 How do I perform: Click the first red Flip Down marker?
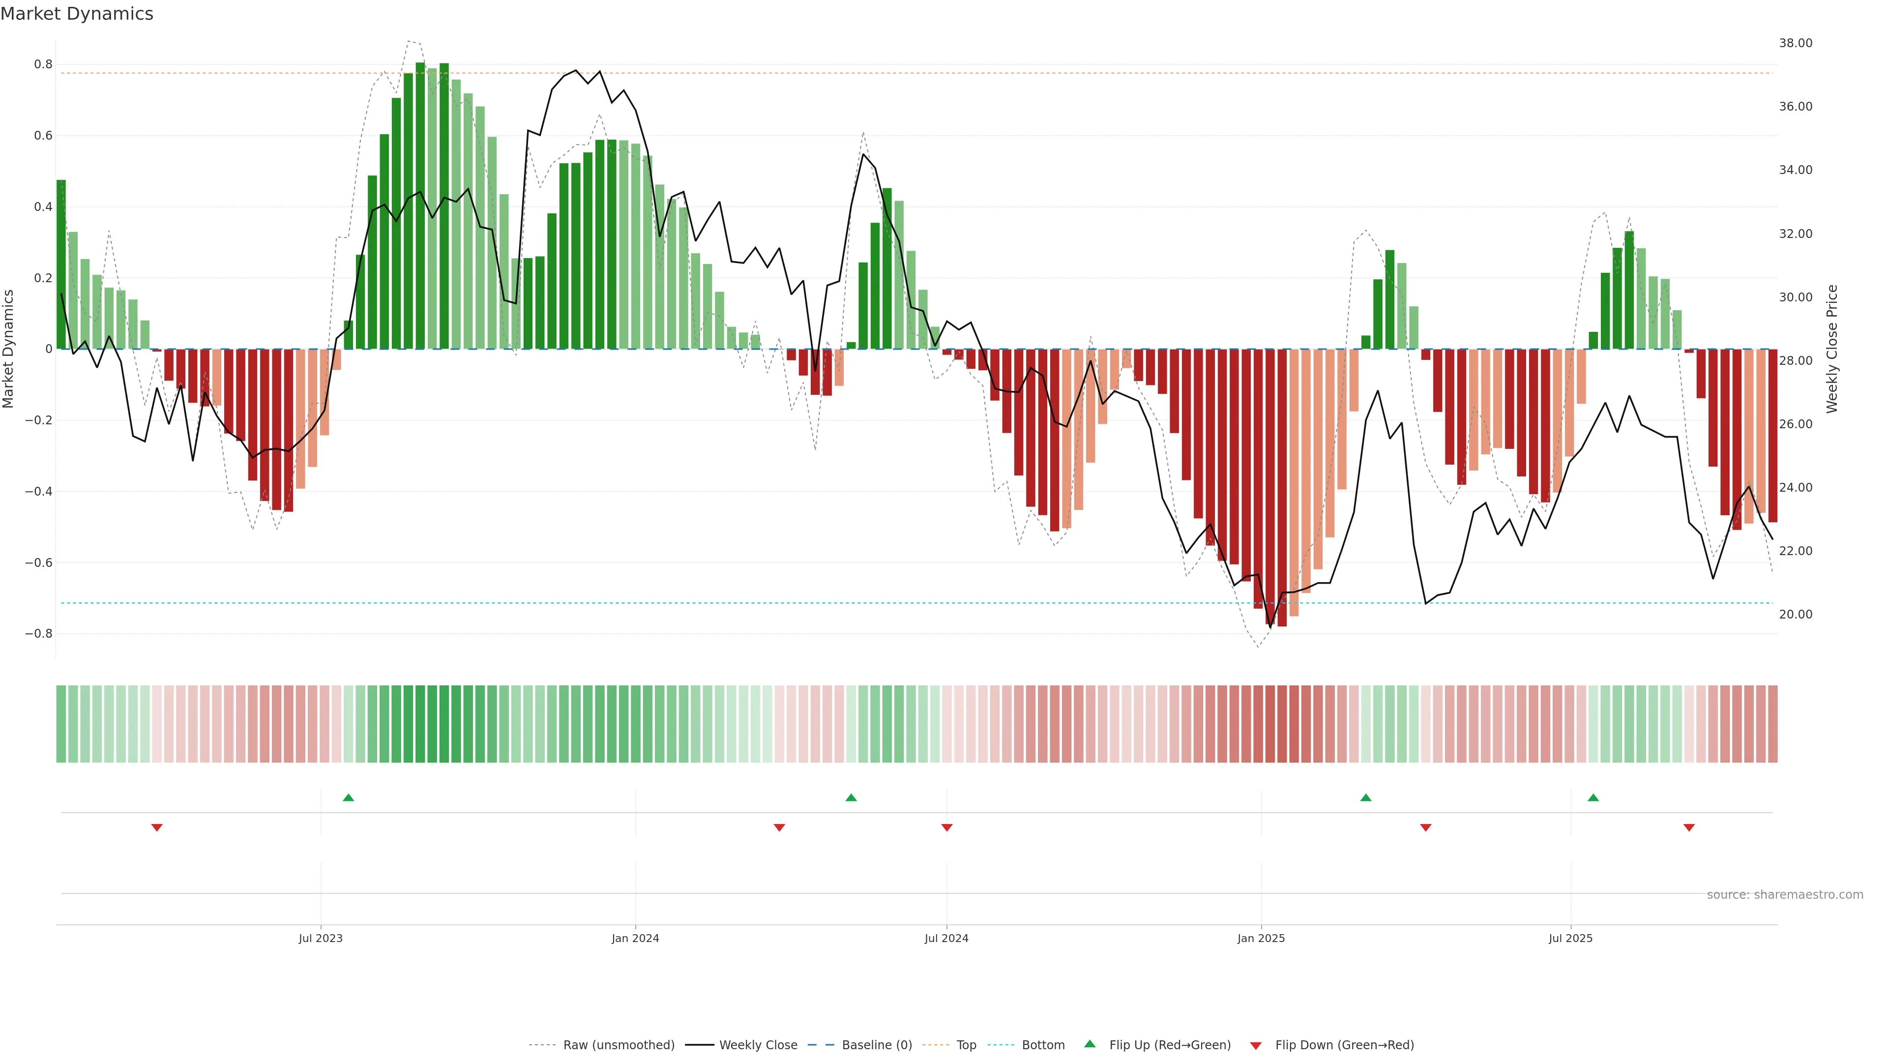click(x=157, y=827)
